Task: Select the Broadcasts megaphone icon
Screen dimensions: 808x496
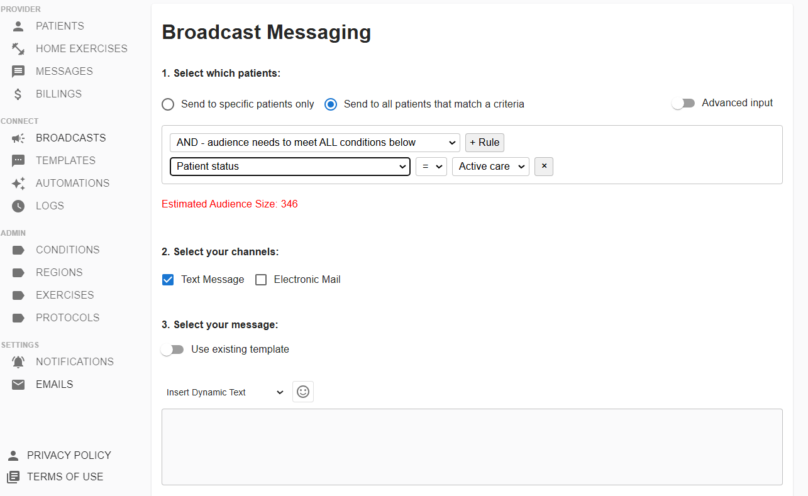Action: (x=18, y=138)
